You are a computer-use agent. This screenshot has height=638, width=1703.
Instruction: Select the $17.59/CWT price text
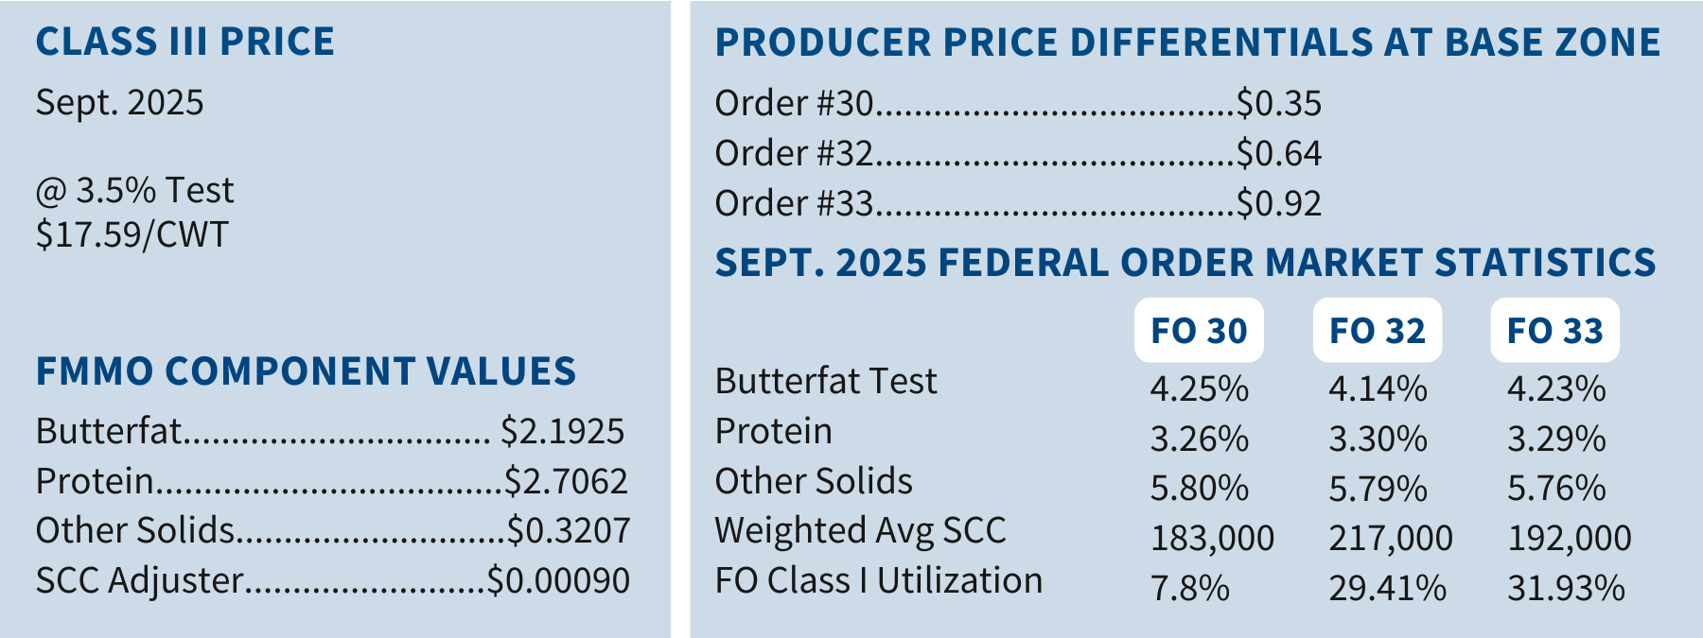(x=132, y=234)
